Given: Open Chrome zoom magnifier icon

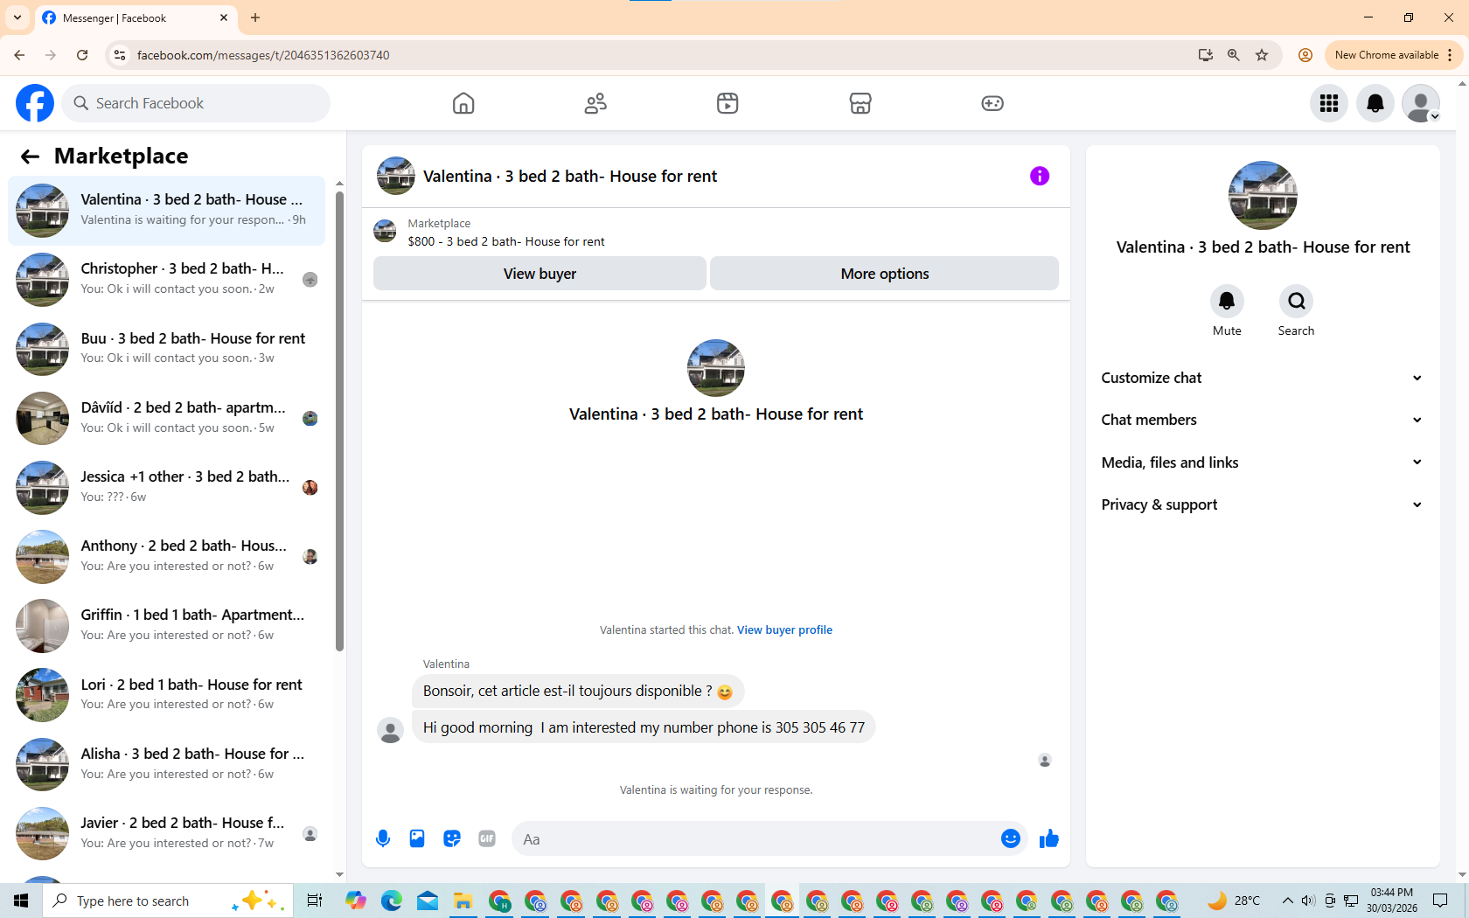Looking at the screenshot, I should click(x=1234, y=55).
